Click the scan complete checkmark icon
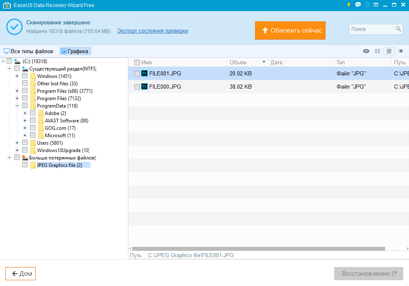This screenshot has width=409, height=286. (x=14, y=27)
